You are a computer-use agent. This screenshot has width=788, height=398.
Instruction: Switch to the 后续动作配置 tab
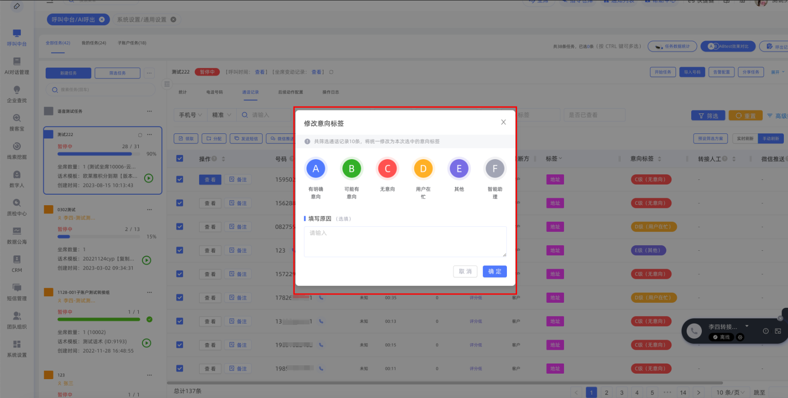290,92
